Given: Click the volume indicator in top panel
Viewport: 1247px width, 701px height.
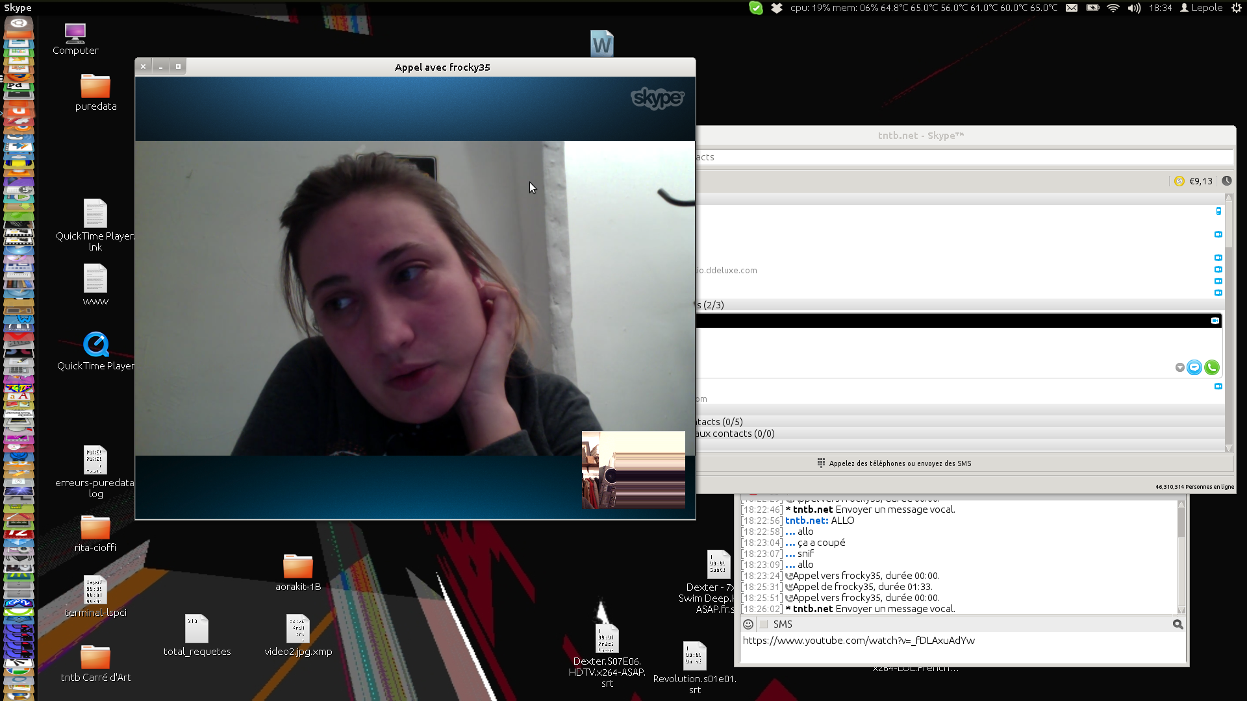Looking at the screenshot, I should pyautogui.click(x=1134, y=8).
